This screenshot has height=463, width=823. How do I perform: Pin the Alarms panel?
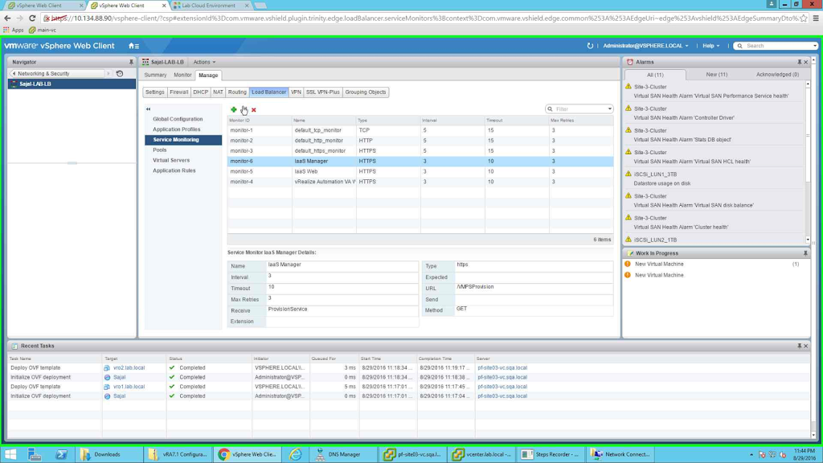pos(800,62)
